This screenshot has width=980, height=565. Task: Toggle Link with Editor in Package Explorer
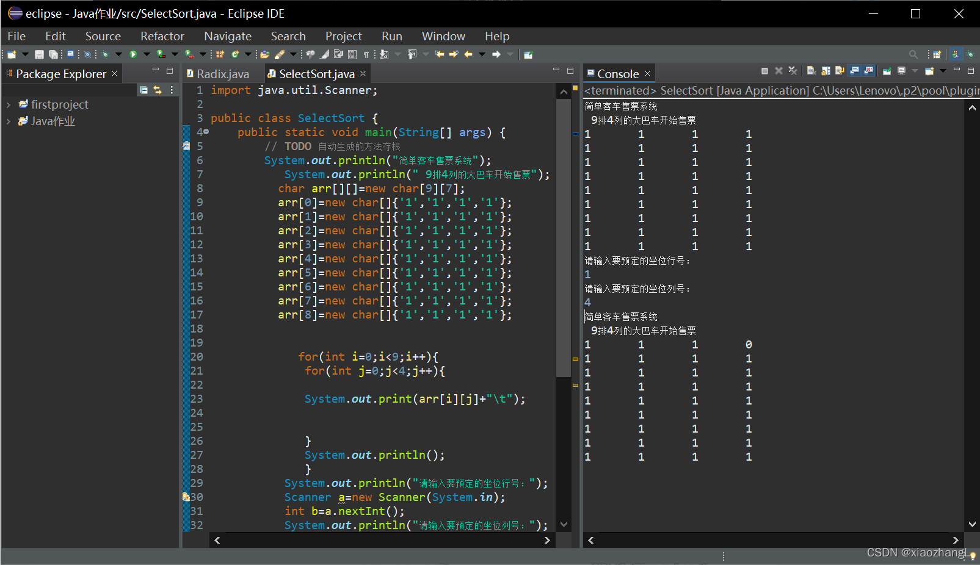158,90
